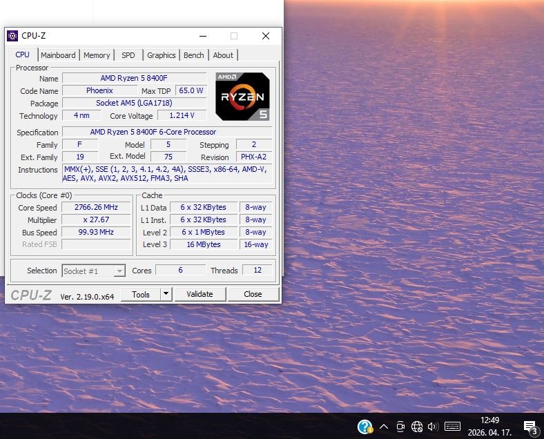The height and width of the screenshot is (439, 544).
Task: Click the Close button in CPU-Z
Action: click(x=253, y=294)
